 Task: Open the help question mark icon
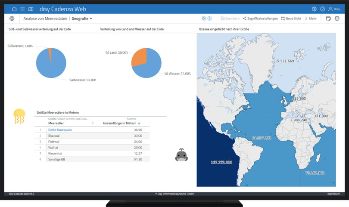point(322,9)
